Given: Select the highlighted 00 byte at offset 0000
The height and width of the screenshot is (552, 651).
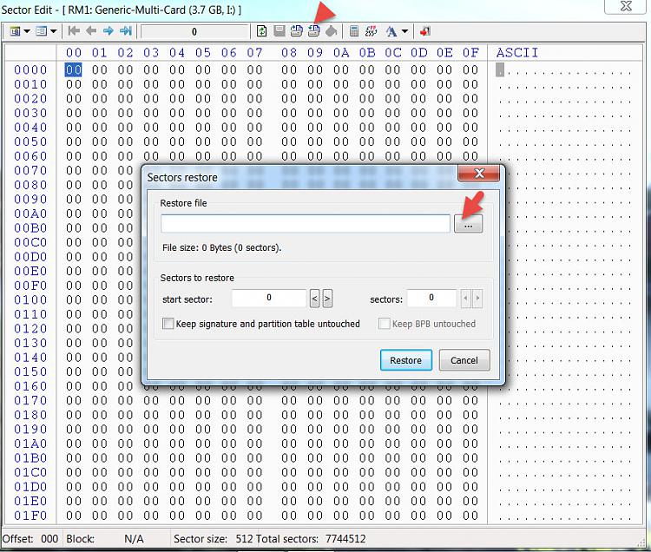Looking at the screenshot, I should (x=74, y=69).
